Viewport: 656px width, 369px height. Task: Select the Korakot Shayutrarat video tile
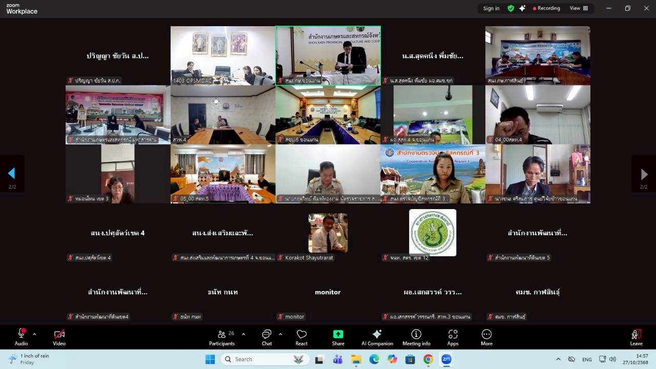(x=327, y=233)
